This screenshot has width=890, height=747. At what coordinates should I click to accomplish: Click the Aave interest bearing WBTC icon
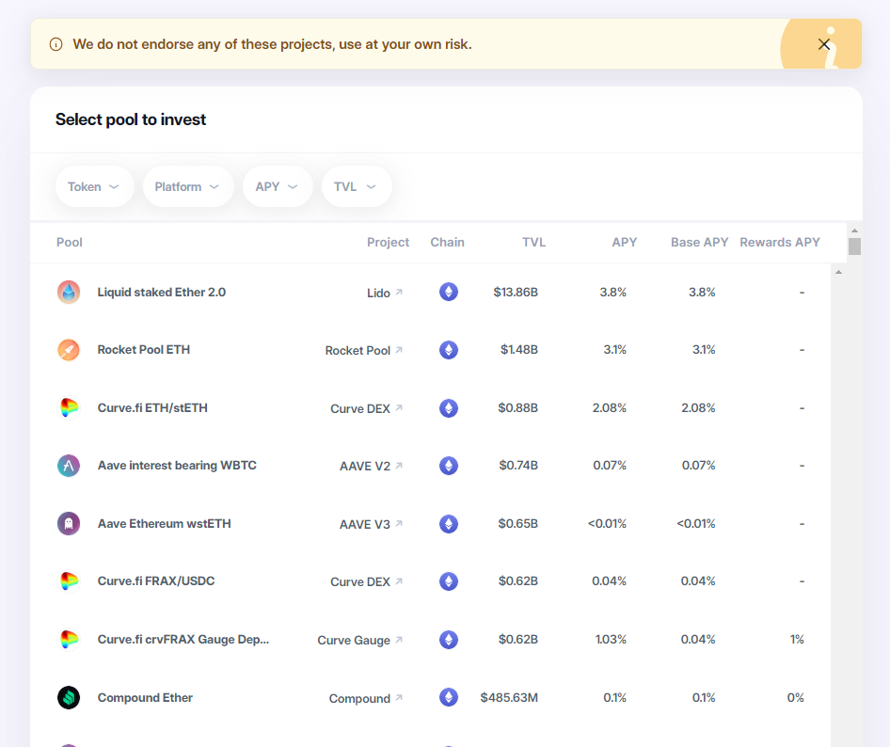point(69,466)
